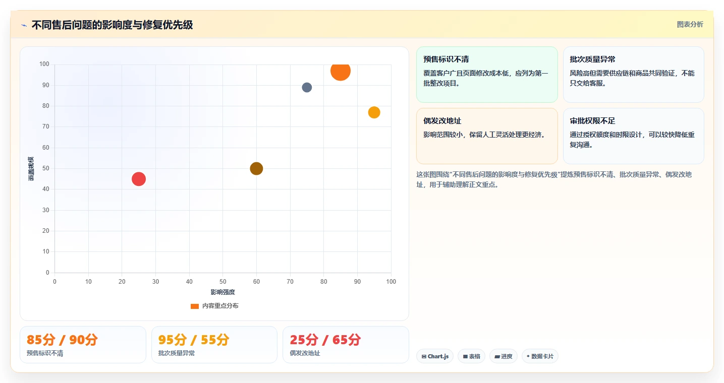Click the 95分 / 55分 stat card
Screen dimensions: 724x383
214,345
